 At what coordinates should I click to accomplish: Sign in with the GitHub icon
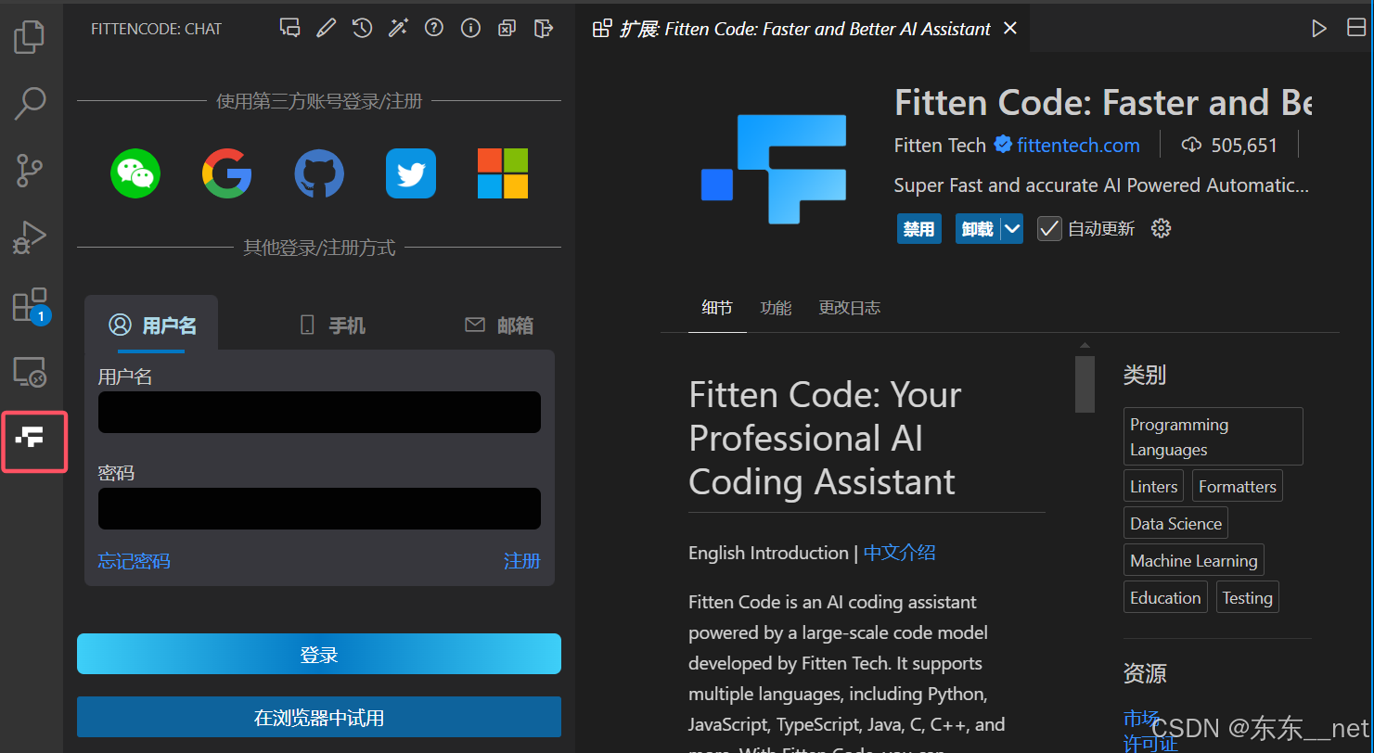coord(319,173)
